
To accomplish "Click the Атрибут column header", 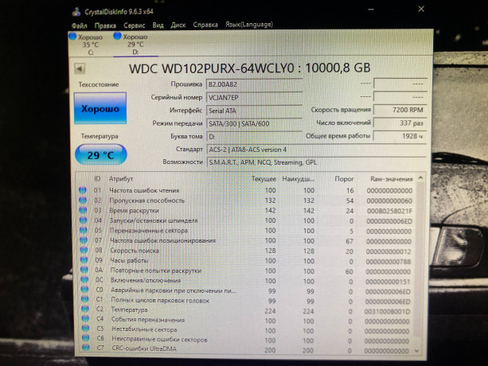I will tap(121, 179).
